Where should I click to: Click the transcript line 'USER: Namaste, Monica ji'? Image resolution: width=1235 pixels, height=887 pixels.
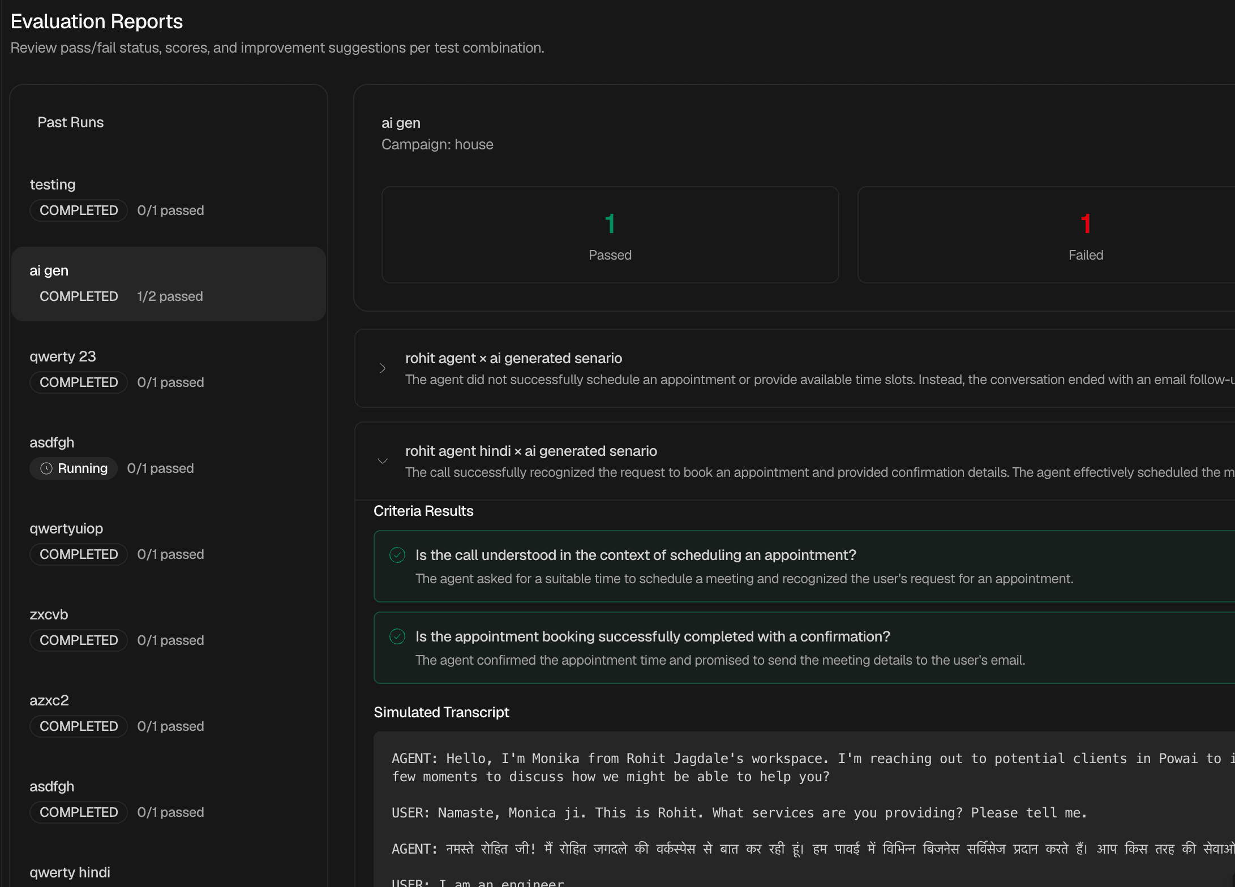tap(739, 813)
